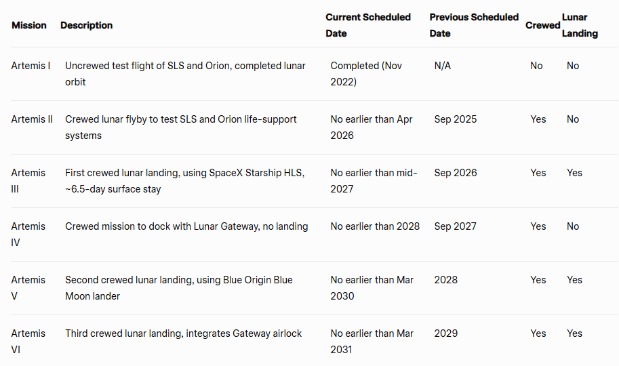Select the "N/A" previous date cell

(443, 66)
